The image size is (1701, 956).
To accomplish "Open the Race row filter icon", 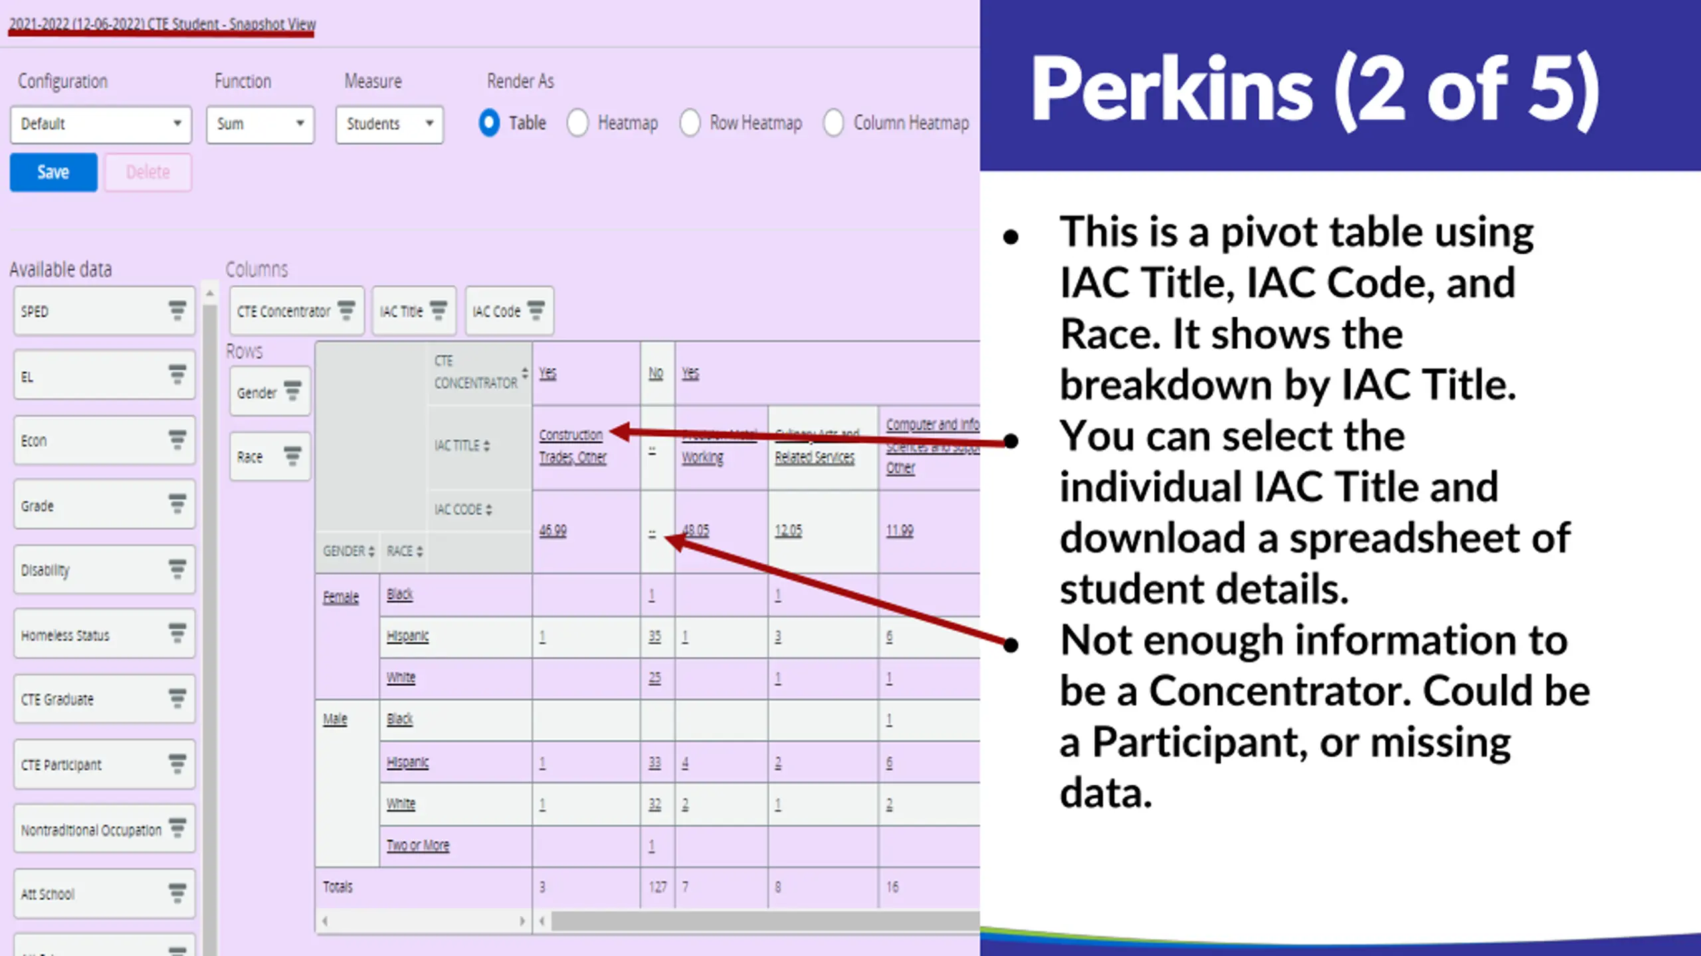I will point(292,456).
